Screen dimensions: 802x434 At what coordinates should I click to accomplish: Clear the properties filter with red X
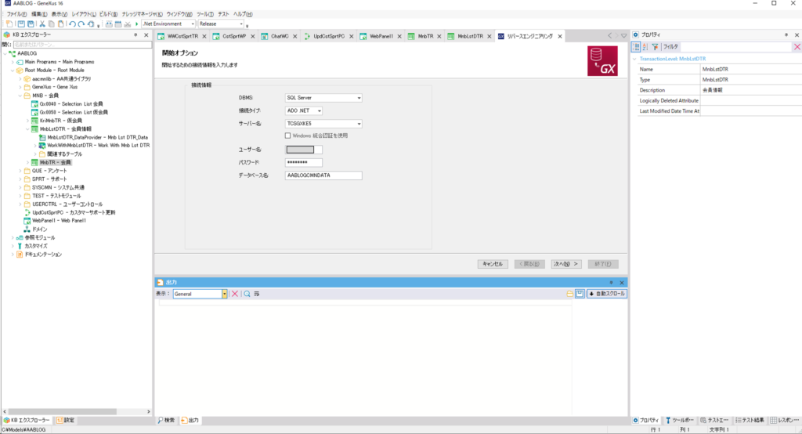click(x=797, y=46)
